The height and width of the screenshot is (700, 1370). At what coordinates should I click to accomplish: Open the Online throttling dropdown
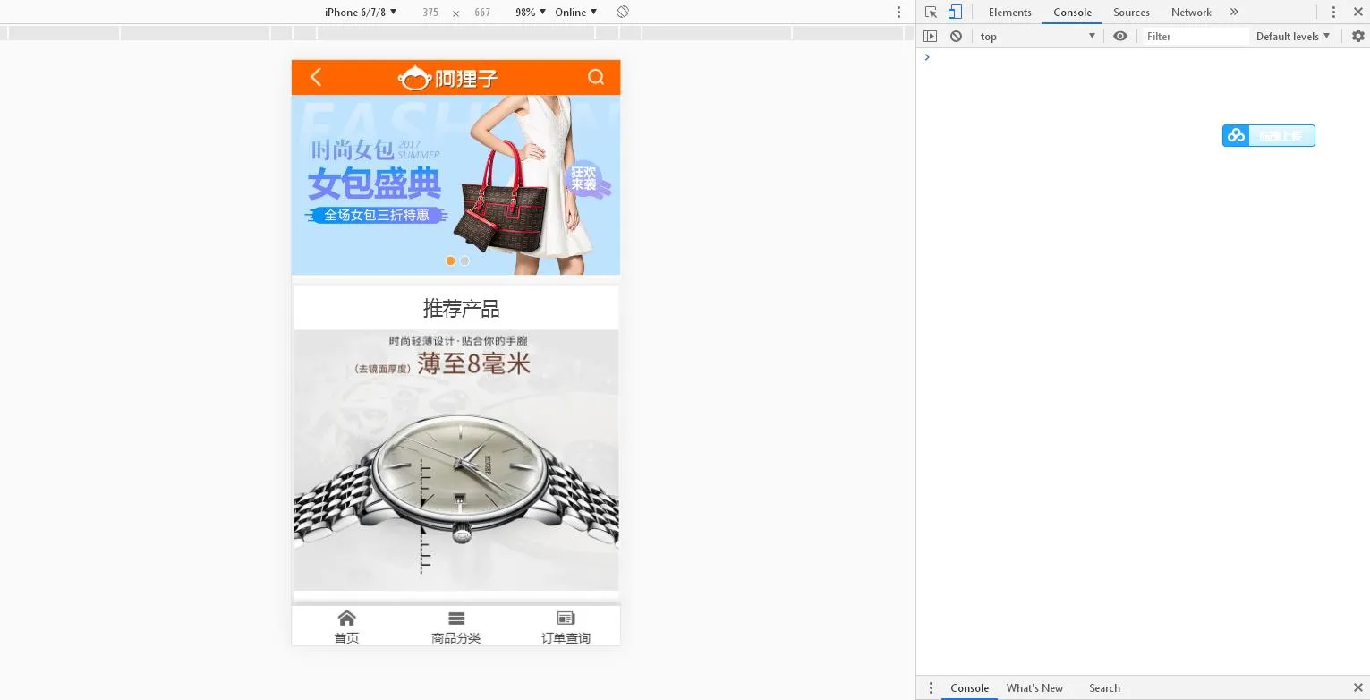point(575,12)
